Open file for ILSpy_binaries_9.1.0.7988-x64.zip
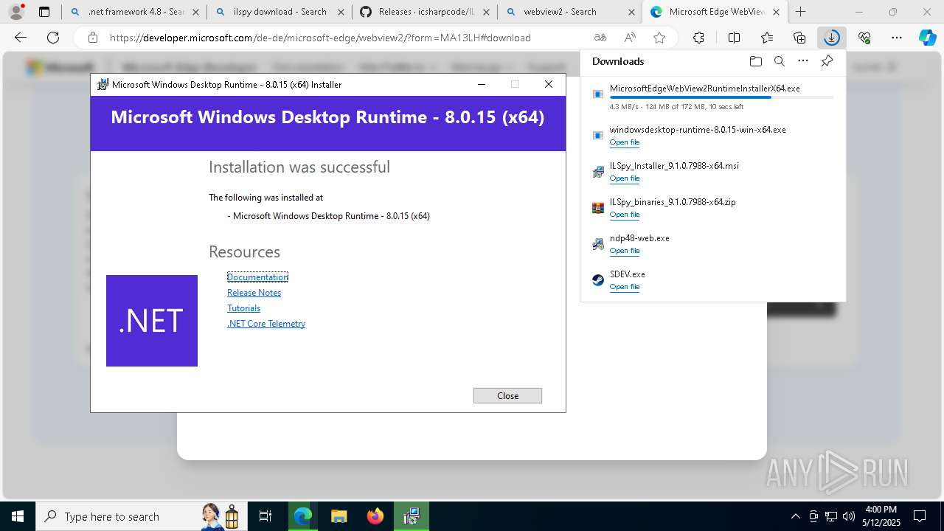944x531 pixels. (x=624, y=215)
